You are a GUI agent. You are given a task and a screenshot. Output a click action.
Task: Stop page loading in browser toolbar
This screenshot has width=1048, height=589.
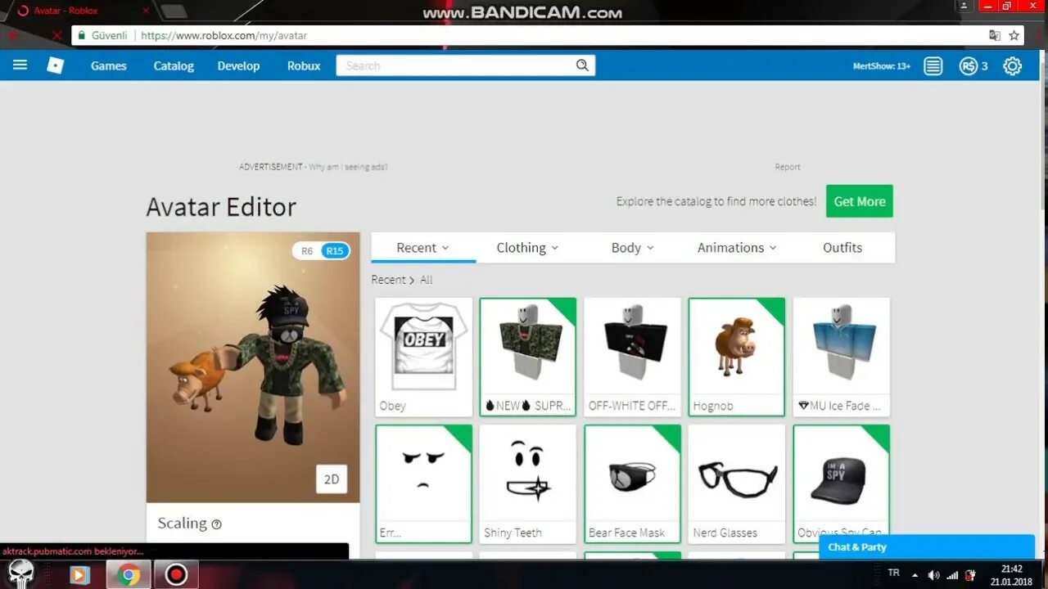coord(56,35)
